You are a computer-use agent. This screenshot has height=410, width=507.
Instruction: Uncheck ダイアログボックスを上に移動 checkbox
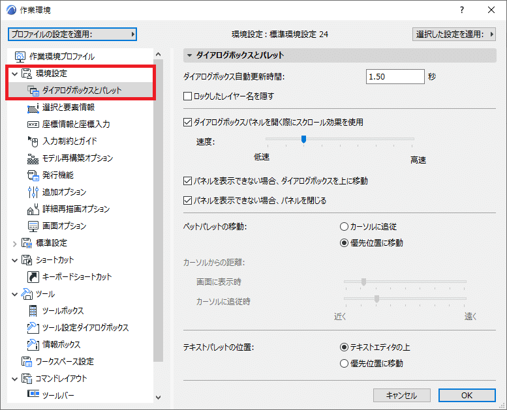(x=187, y=181)
